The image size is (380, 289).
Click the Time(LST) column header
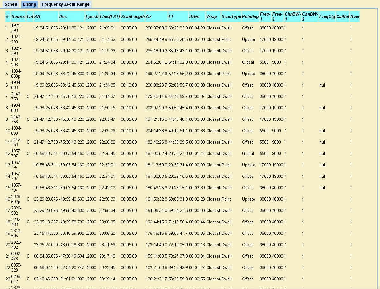coord(109,16)
